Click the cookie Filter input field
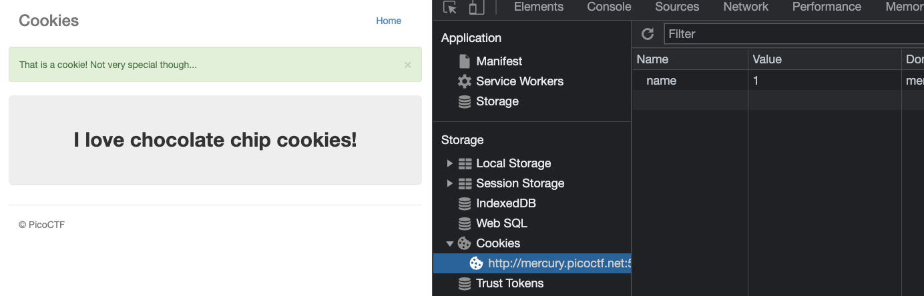The height and width of the screenshot is (296, 924). 788,34
